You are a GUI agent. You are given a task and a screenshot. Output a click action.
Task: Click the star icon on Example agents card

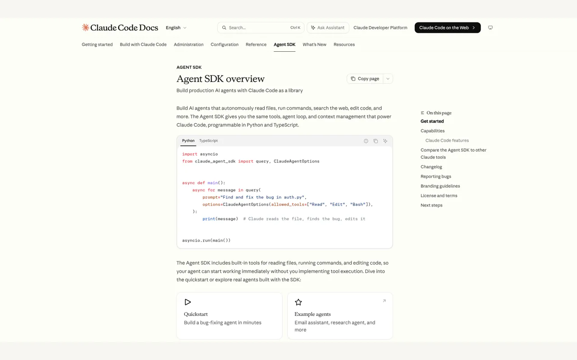pos(298,302)
